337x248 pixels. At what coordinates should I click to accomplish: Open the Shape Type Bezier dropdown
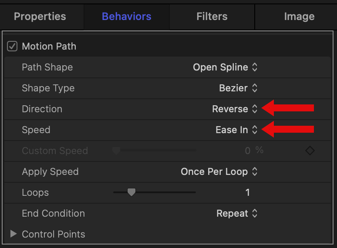(238, 88)
